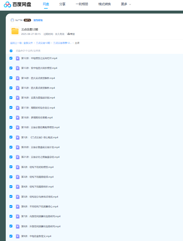Click the ks**l4 user avatar

click(x=12, y=20)
